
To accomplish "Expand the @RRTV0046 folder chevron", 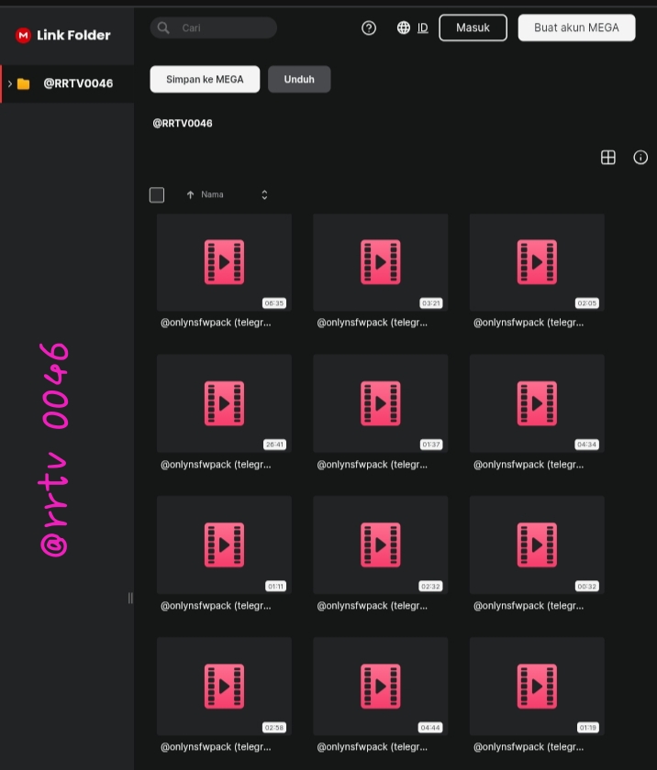I will (x=10, y=84).
